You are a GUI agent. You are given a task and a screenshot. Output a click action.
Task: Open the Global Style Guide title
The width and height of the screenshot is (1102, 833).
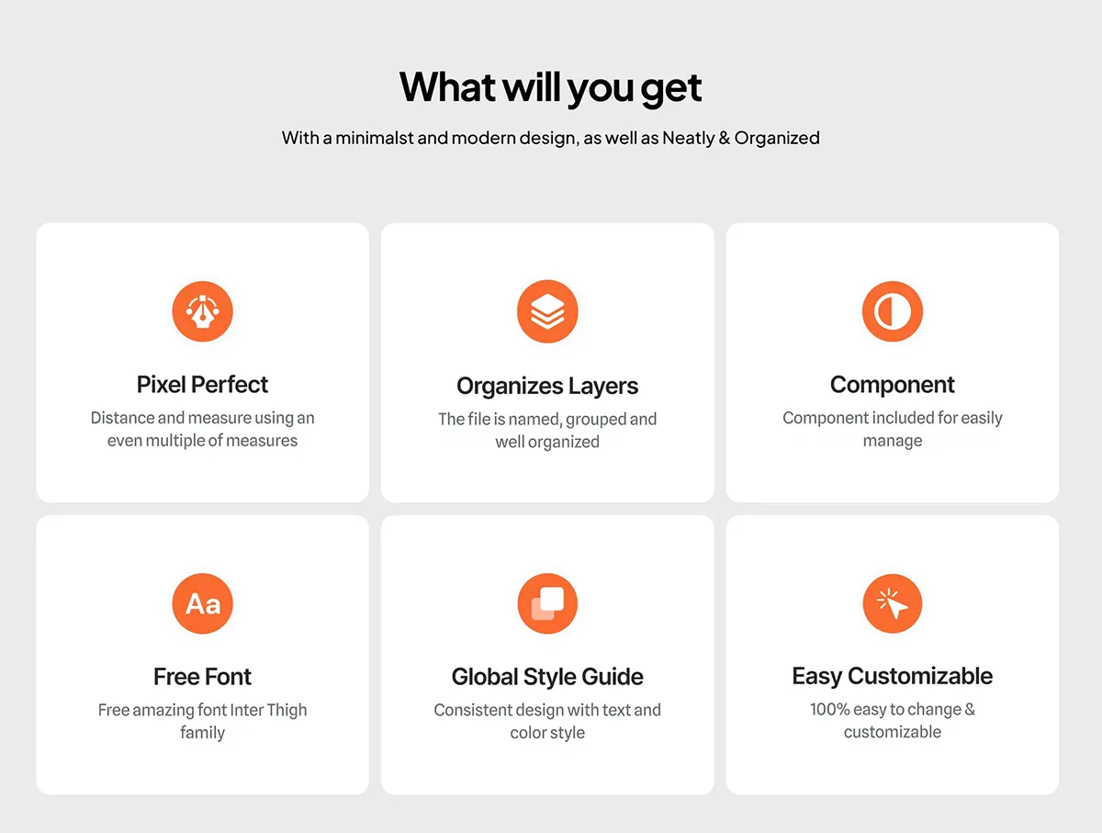point(547,677)
